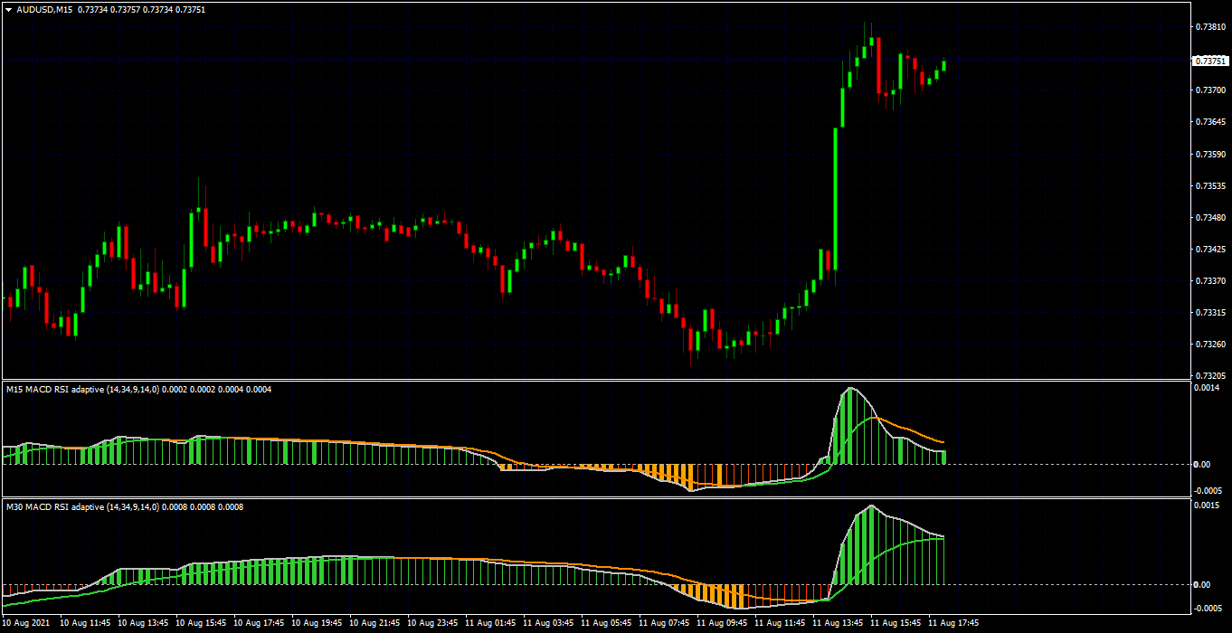Click the 11 Aug 05:45 time label
Screen dimensions: 1232x633
[605, 623]
